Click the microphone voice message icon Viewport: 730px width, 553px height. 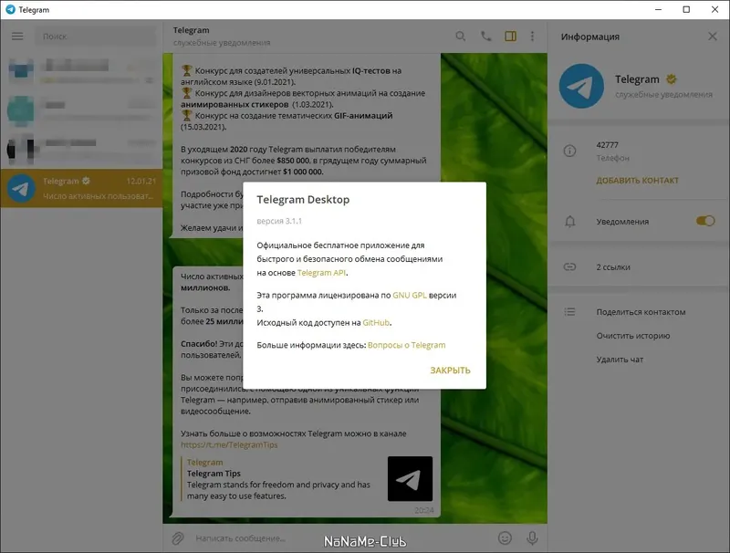tap(532, 538)
